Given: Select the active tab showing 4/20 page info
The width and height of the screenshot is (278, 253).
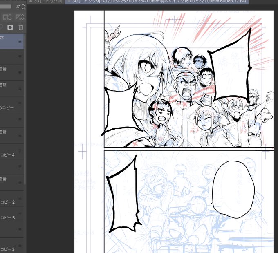Looking at the screenshot, I should tap(157, 2).
